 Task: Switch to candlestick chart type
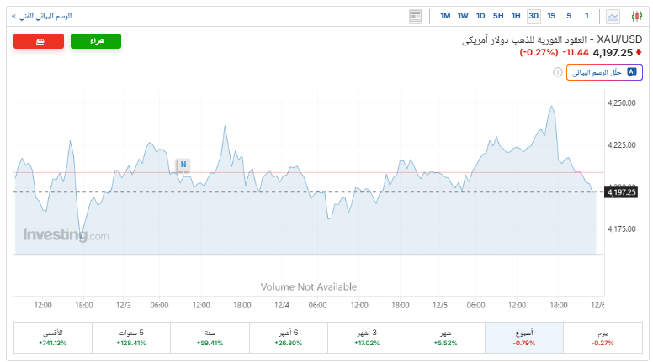point(636,16)
